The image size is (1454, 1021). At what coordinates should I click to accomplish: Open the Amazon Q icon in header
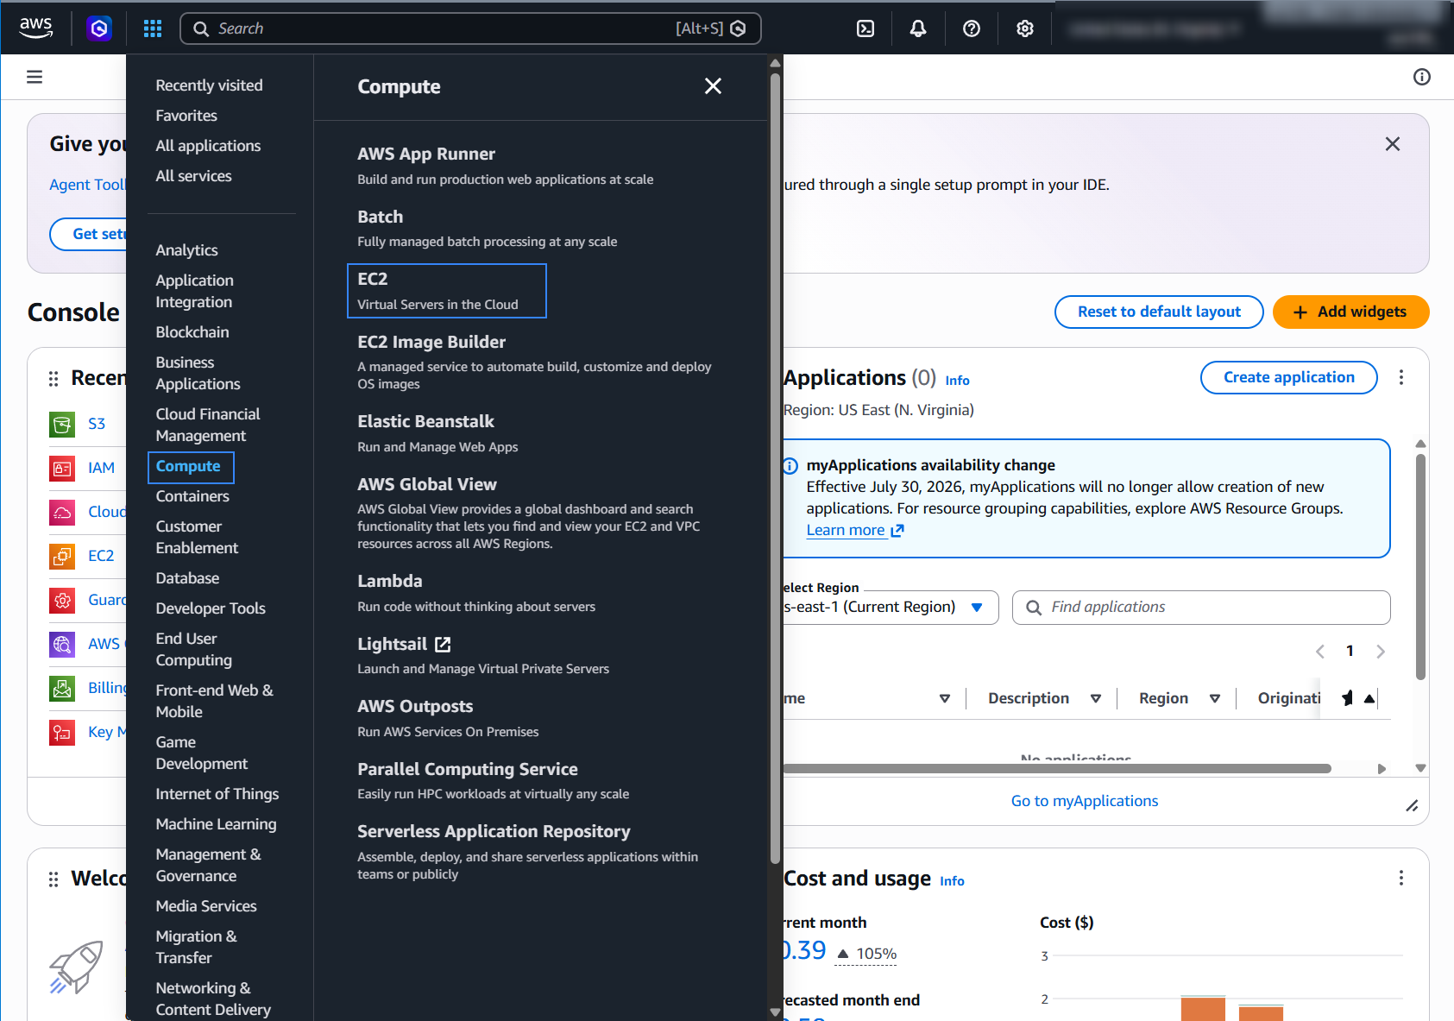click(99, 28)
